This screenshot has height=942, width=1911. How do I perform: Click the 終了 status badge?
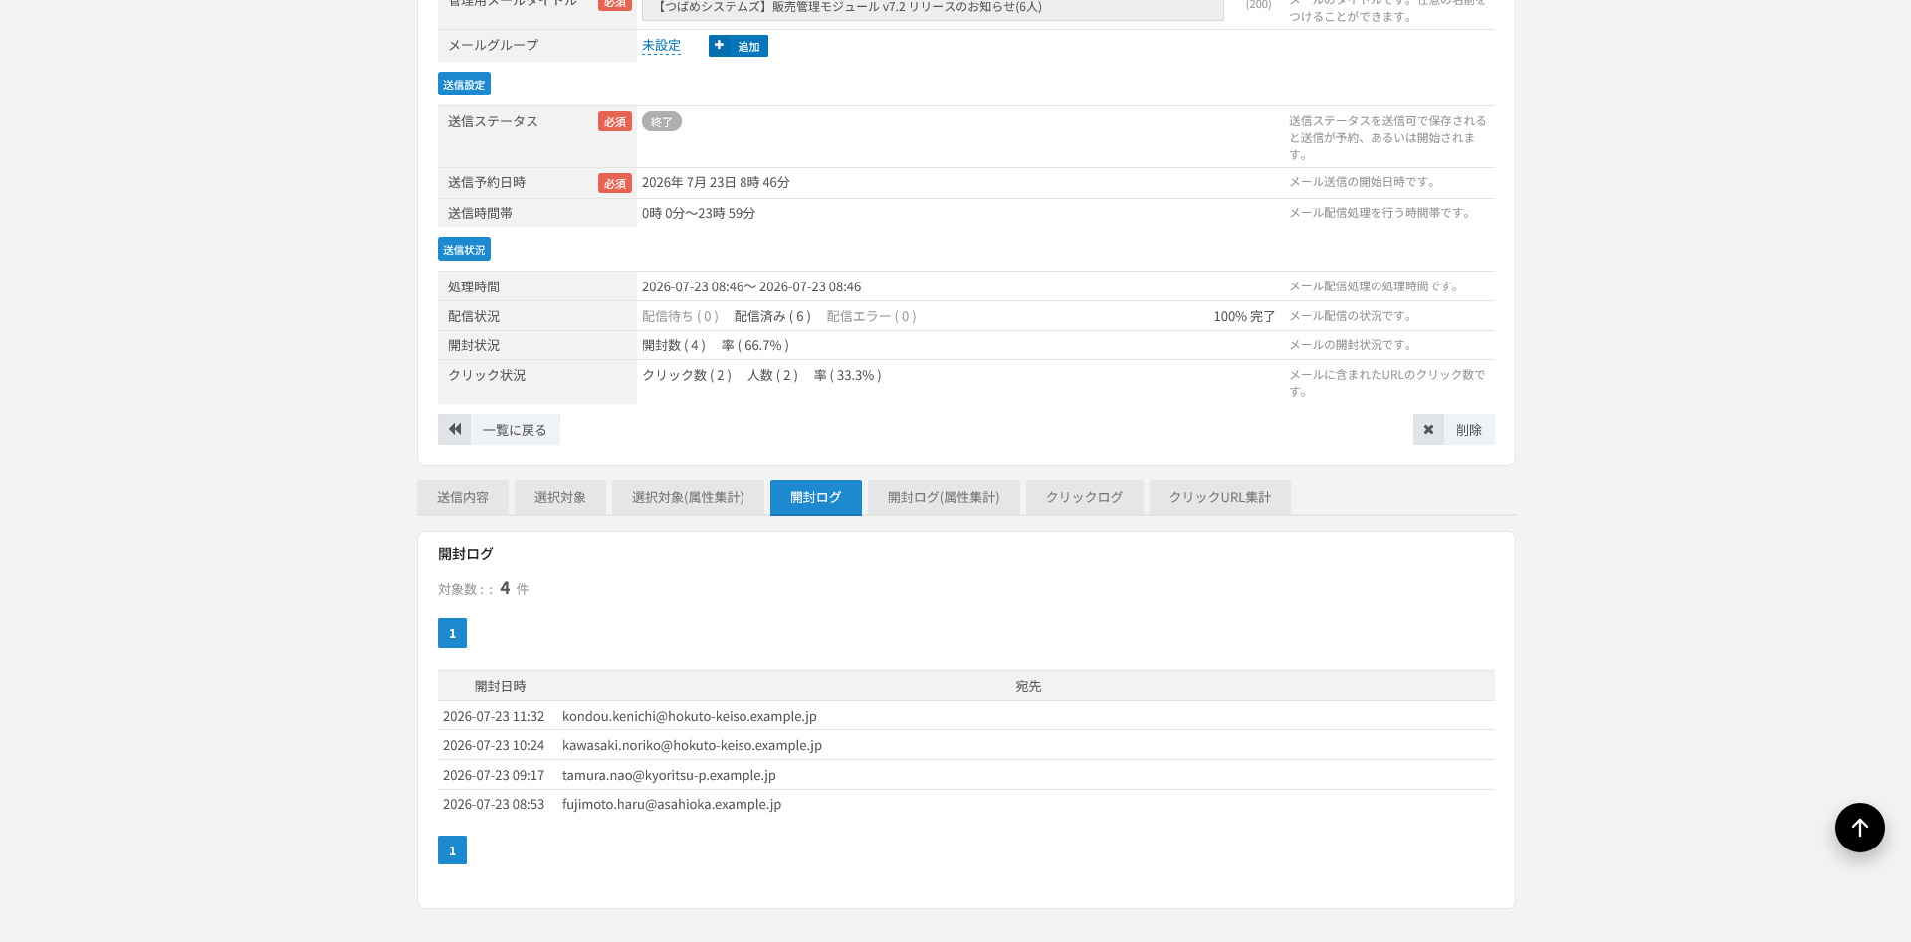pyautogui.click(x=662, y=121)
